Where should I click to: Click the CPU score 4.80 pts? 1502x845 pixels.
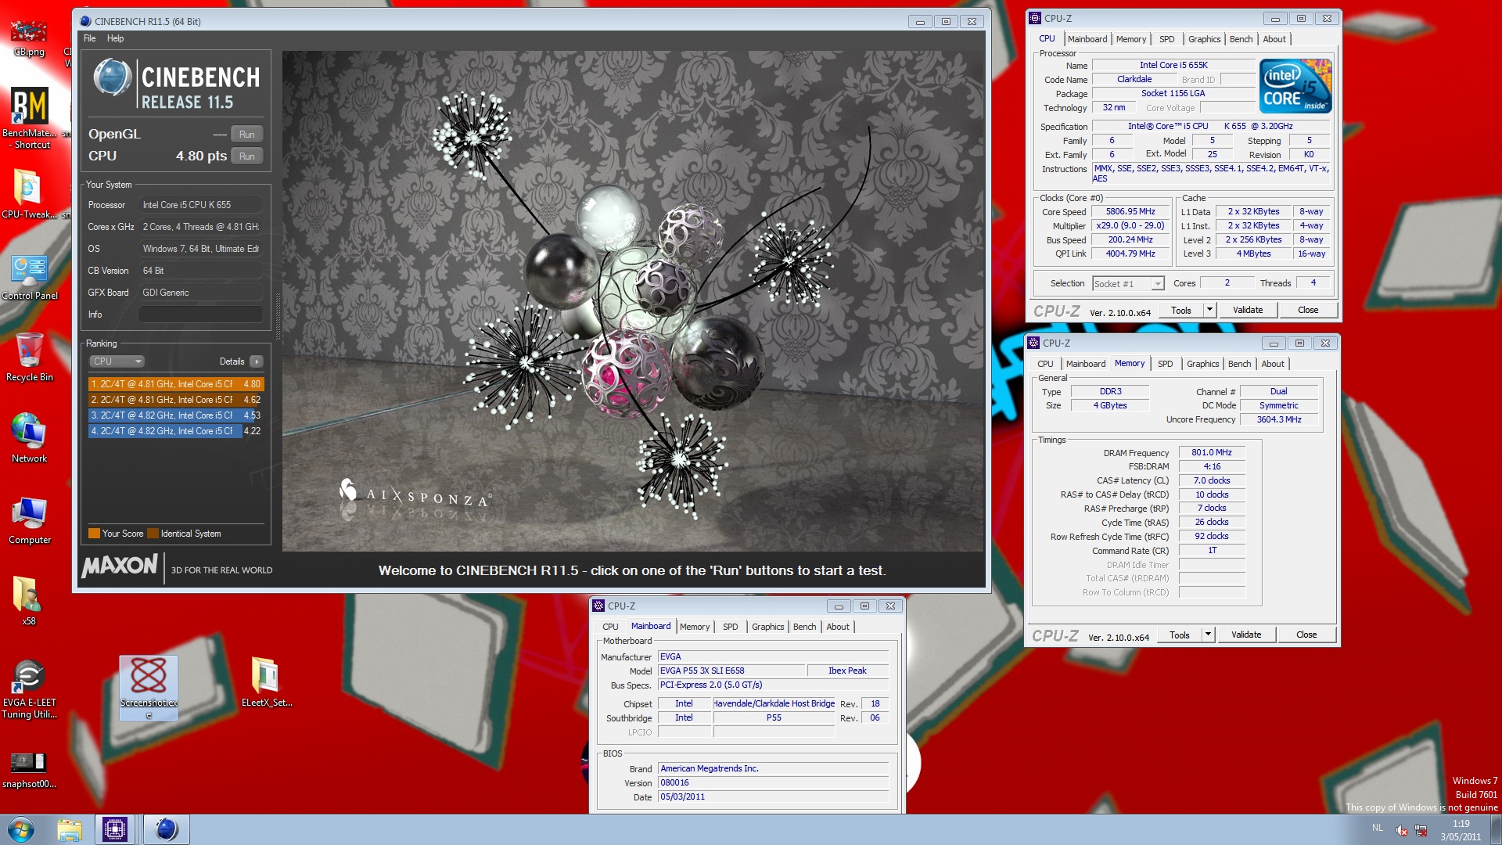click(201, 156)
